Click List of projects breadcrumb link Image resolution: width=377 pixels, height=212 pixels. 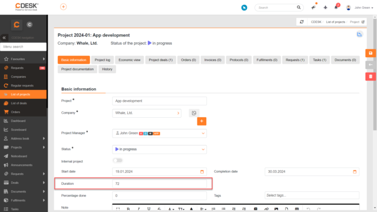point(335,22)
